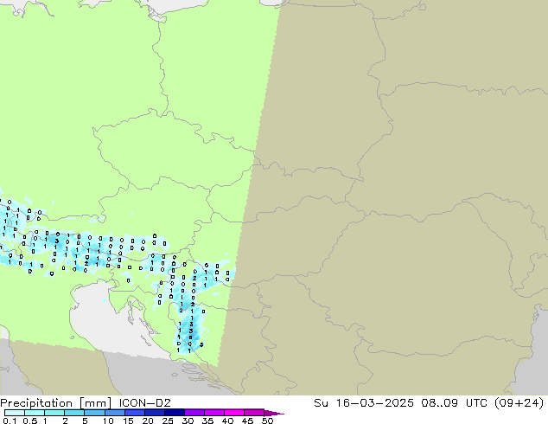This screenshot has width=548, height=424.
Task: Click the "ICON-D2" model label
Action: click(x=144, y=403)
